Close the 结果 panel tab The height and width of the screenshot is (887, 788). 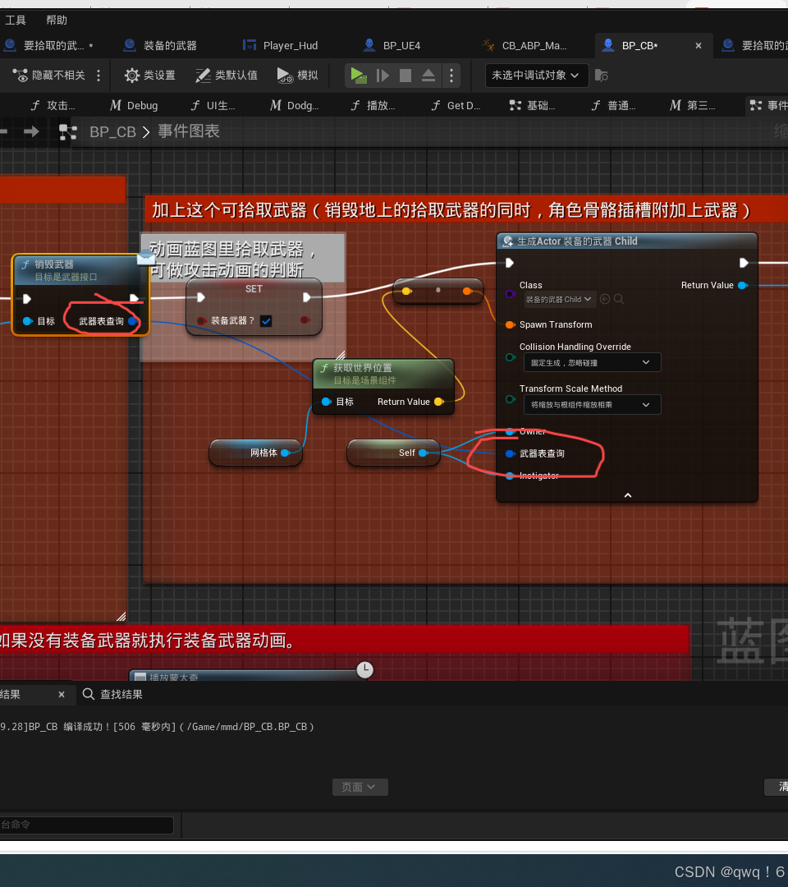tap(62, 694)
